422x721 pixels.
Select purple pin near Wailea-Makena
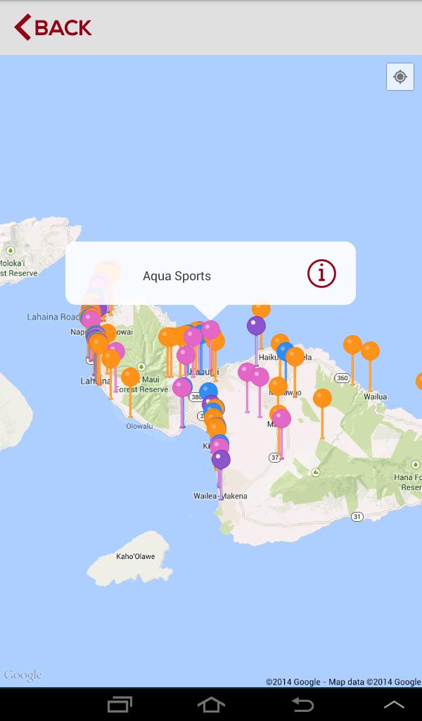click(x=221, y=460)
